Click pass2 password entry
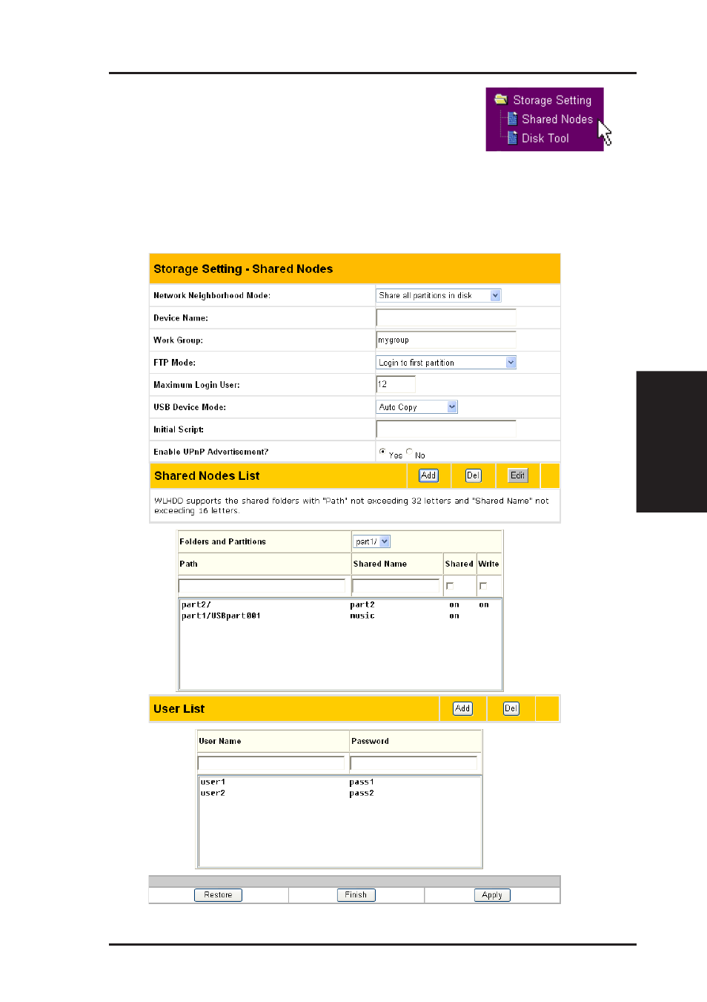Screen dimensions: 707x1002 tap(362, 793)
